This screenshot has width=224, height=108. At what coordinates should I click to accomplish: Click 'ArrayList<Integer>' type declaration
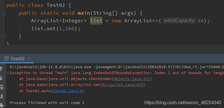pyautogui.click(x=59, y=21)
